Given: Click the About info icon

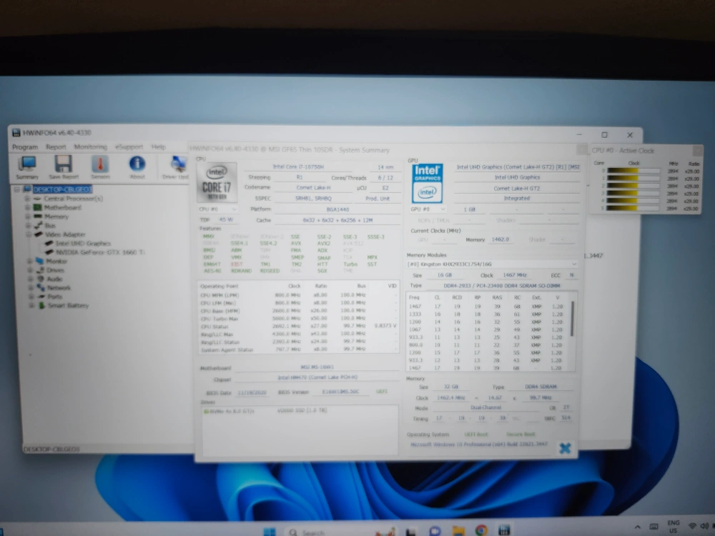Looking at the screenshot, I should pyautogui.click(x=137, y=167).
